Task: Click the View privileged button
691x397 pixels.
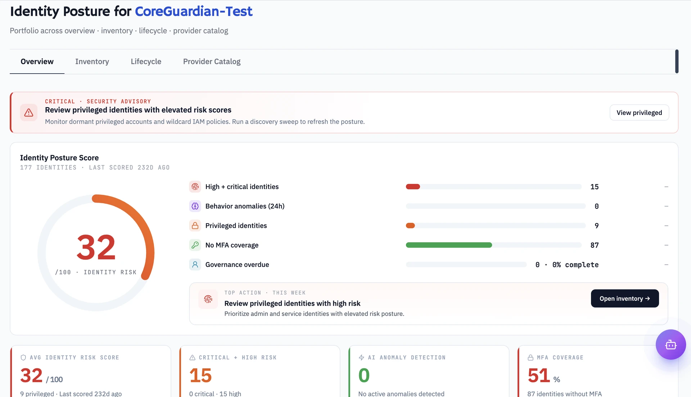Action: (x=639, y=113)
